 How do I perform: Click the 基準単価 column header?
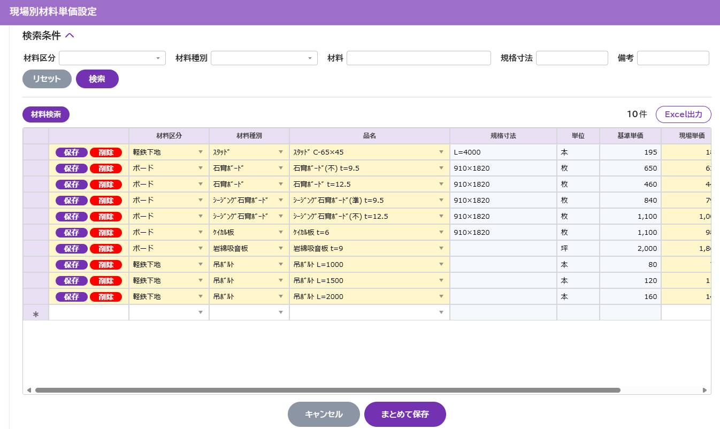click(630, 136)
